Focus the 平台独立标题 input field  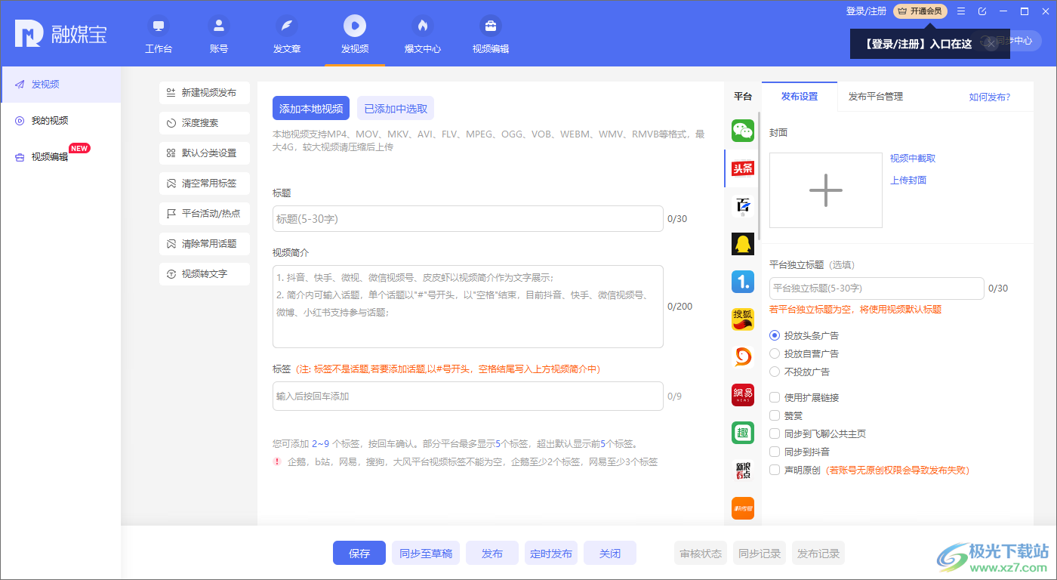pyautogui.click(x=877, y=288)
